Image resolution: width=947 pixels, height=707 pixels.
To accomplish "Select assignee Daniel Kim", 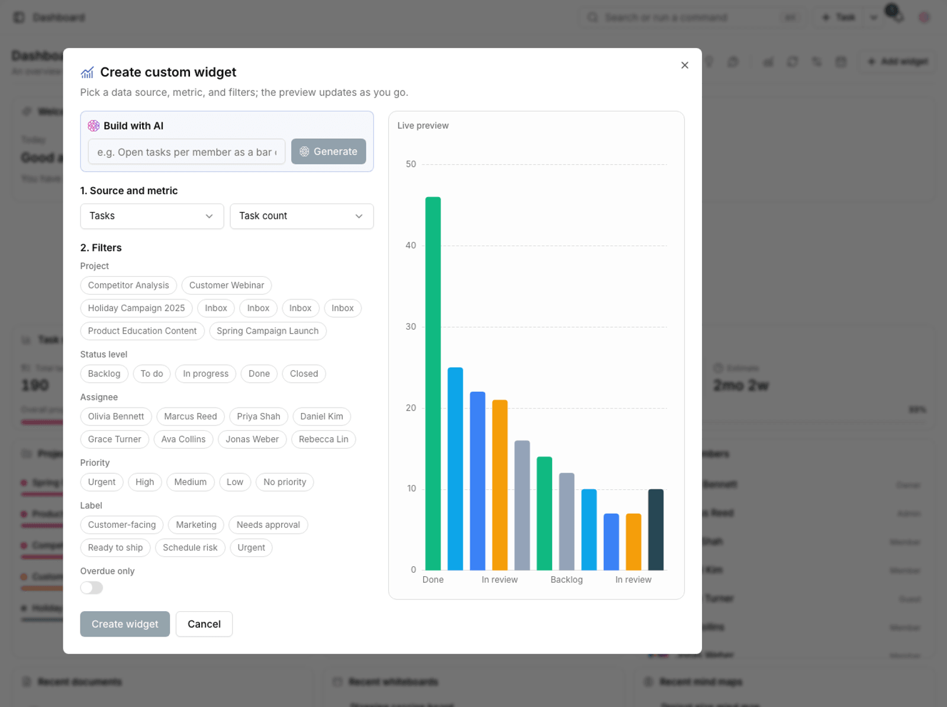I will tap(321, 417).
